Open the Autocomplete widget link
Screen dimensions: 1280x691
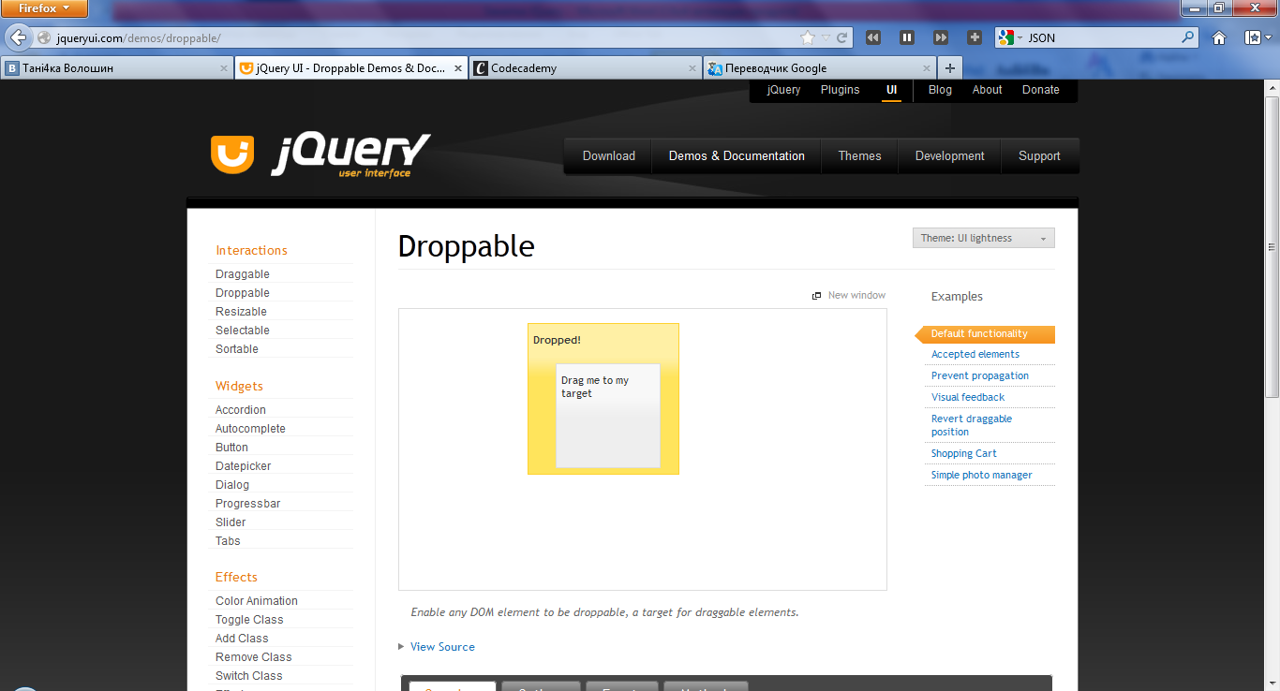[250, 429]
